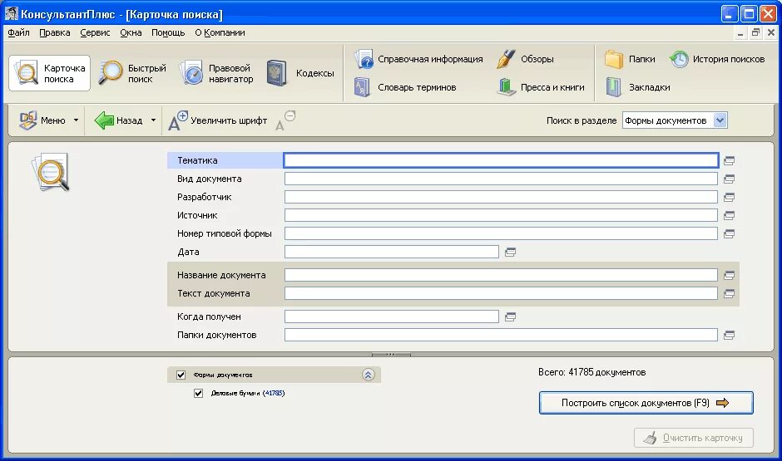The width and height of the screenshot is (782, 461).
Task: Open the Кодексы section
Action: click(299, 73)
